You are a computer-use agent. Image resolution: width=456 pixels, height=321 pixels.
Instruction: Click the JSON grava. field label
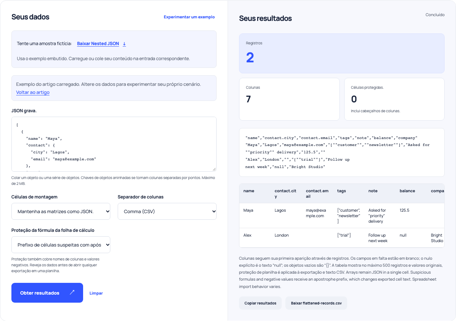pos(24,110)
